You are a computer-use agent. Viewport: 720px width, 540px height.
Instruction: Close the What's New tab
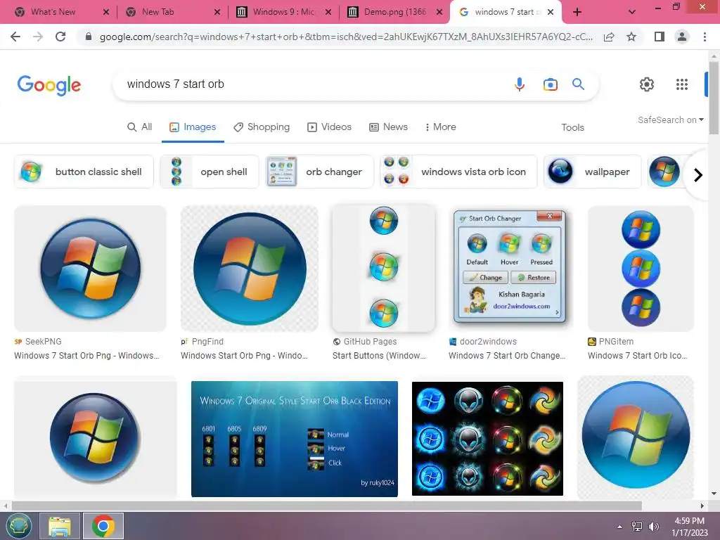pyautogui.click(x=106, y=13)
